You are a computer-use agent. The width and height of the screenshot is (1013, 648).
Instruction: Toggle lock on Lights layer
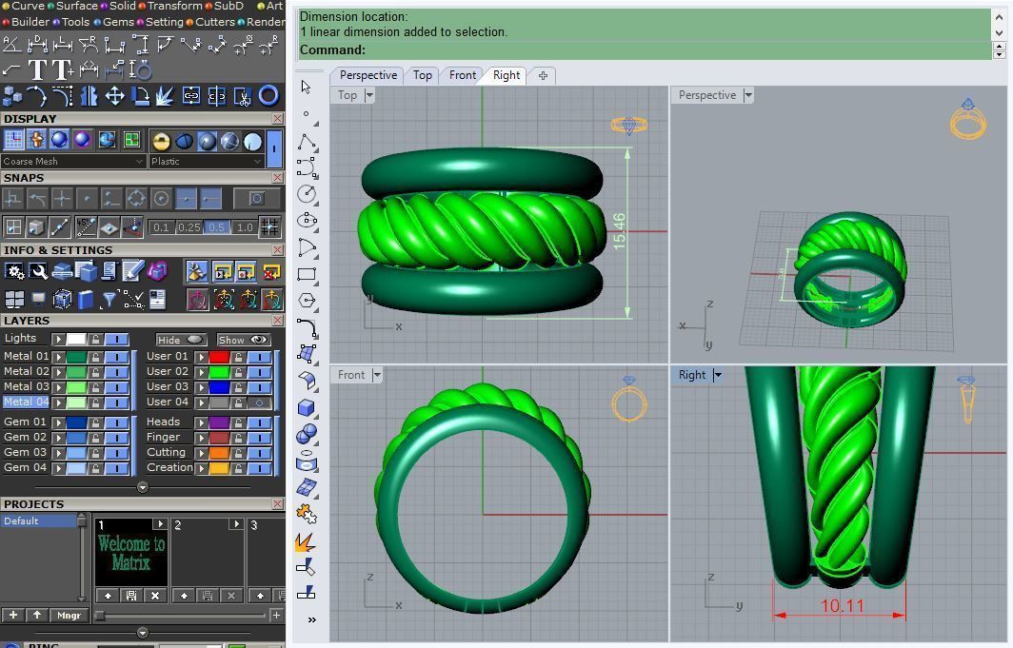[95, 339]
